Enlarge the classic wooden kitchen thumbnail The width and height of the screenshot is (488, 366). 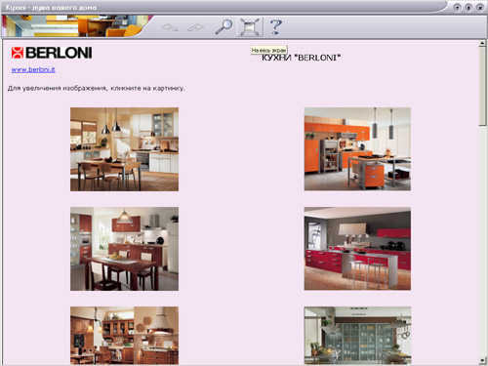point(124,336)
